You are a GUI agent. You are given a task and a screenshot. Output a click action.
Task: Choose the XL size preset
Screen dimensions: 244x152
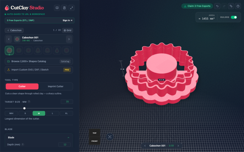[66, 113]
